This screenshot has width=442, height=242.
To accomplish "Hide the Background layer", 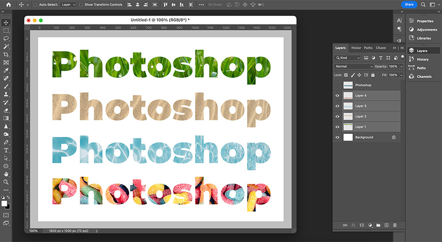I will 337,137.
